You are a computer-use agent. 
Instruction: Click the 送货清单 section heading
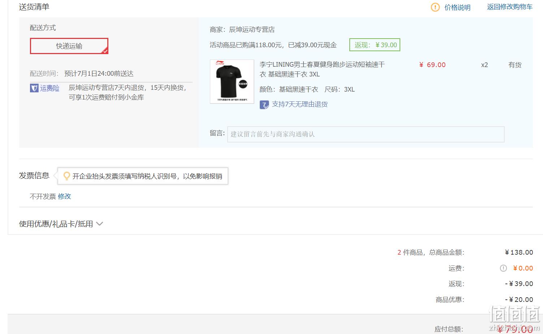(34, 7)
